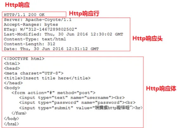Click the 'Content-Type: text/html' line
179x128 pixels.
(35, 39)
